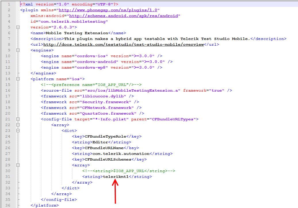Click the "Security.framework" source value
Viewport: 298px width, 208px height.
[105, 102]
